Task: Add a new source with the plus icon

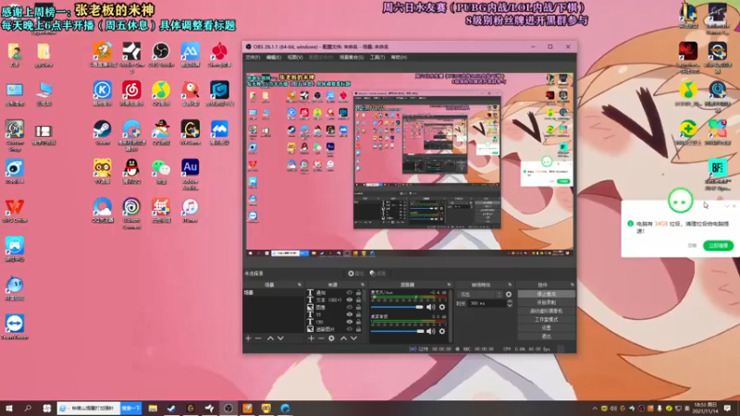Action: coord(311,338)
